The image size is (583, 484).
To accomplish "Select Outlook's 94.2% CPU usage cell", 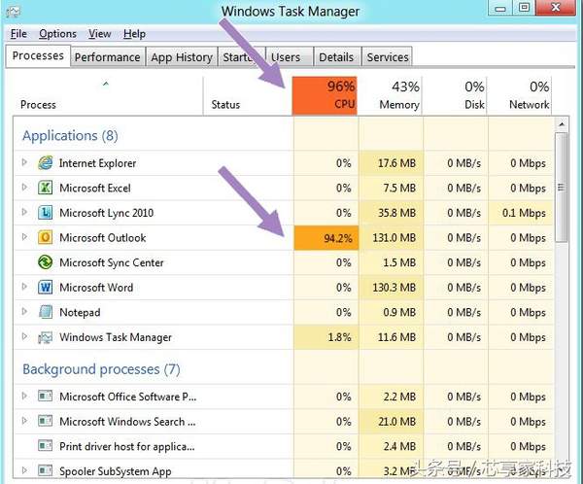I will 326,238.
